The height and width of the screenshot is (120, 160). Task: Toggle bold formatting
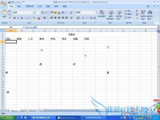coord(15,18)
